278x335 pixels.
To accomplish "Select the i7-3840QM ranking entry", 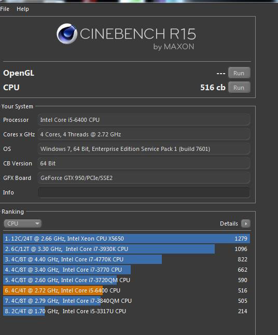I will pos(127,301).
